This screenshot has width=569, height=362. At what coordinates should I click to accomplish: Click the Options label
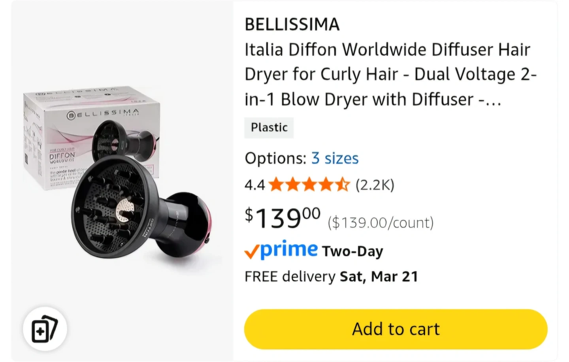tap(275, 158)
